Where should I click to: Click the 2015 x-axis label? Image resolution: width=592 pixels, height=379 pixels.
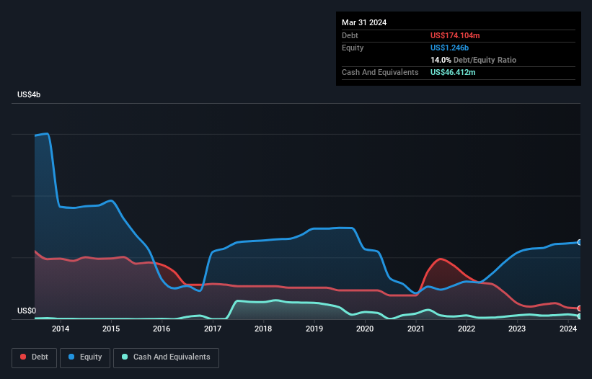(x=111, y=329)
